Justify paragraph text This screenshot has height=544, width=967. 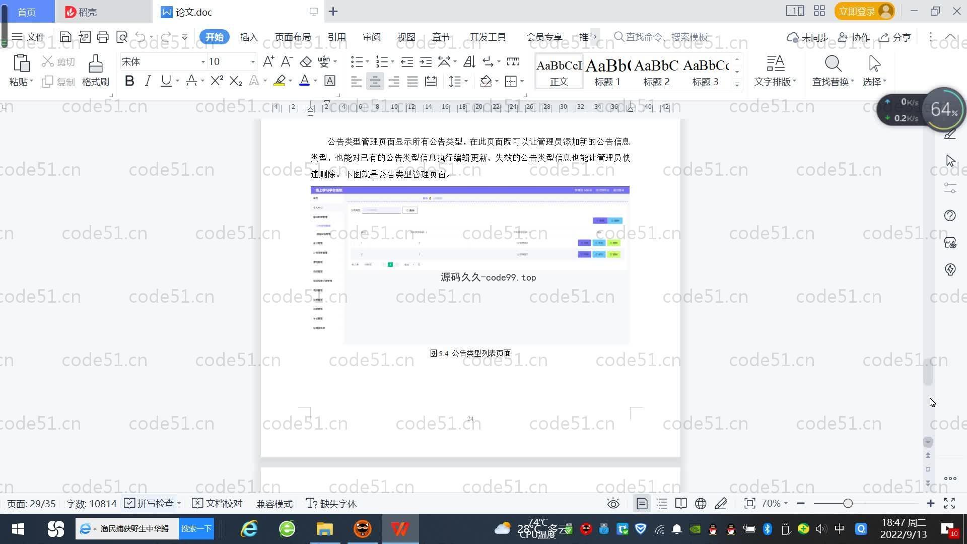click(412, 81)
